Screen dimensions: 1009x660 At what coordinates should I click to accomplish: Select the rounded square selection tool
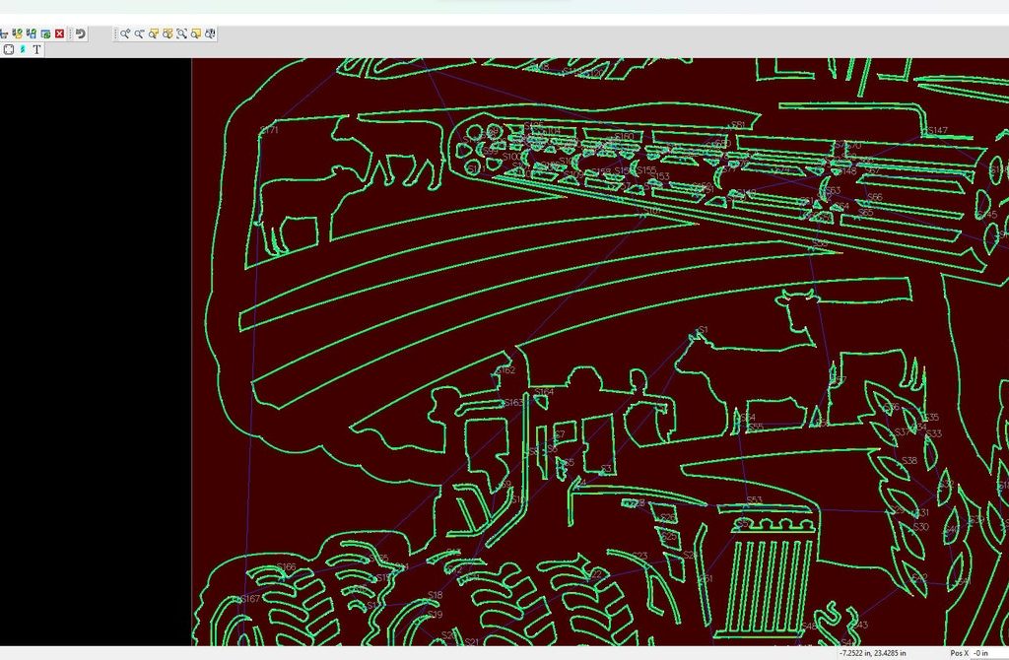9,49
